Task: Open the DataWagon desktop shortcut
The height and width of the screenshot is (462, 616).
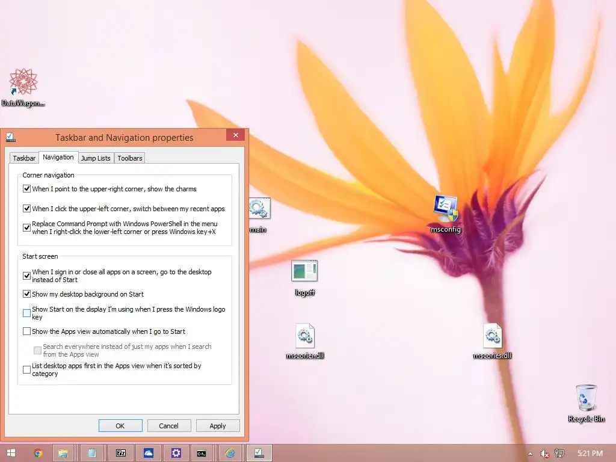Action: click(23, 87)
